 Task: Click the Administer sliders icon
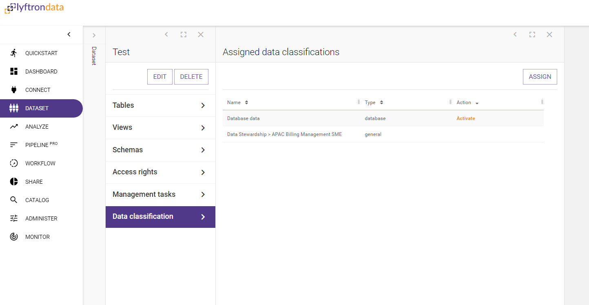tap(14, 218)
